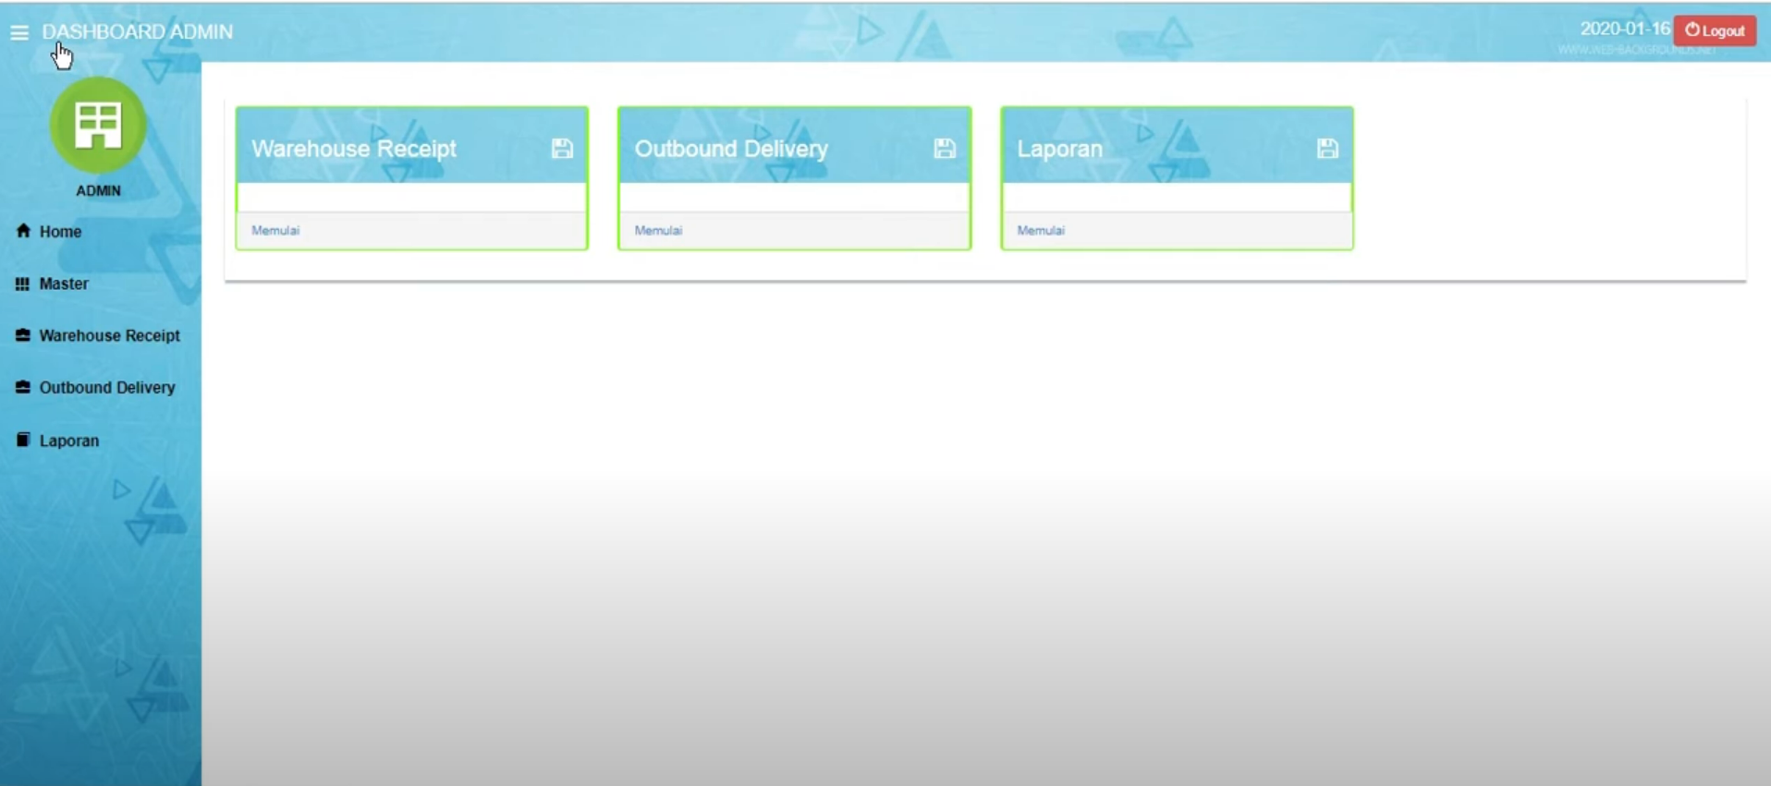Click the book icon beside sidebar Laporan

coord(23,440)
